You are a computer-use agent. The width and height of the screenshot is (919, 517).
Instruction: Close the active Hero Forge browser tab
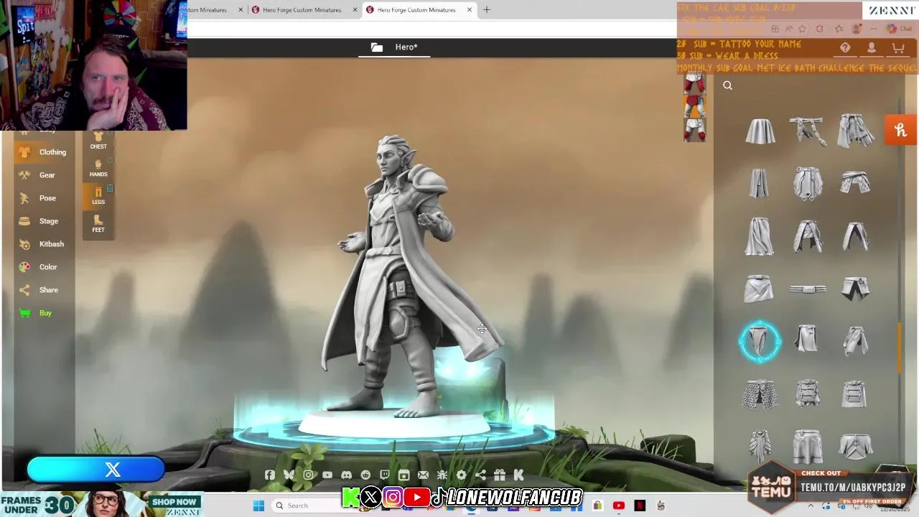470,10
